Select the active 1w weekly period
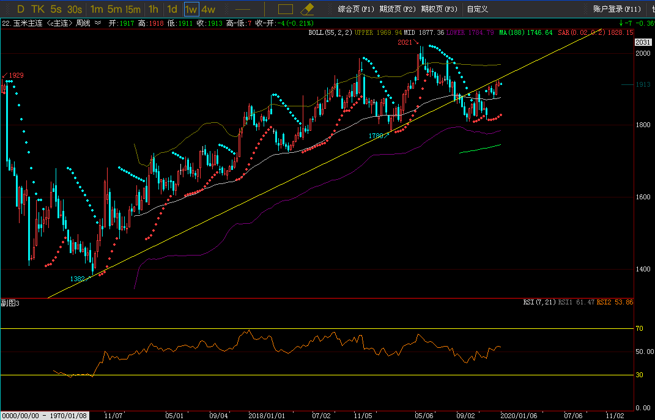The height and width of the screenshot is (420, 655). pyautogui.click(x=191, y=9)
